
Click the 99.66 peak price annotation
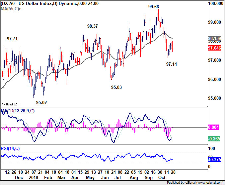[x=154, y=7]
